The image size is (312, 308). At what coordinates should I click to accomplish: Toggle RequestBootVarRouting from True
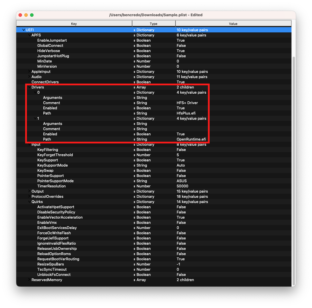pyautogui.click(x=180, y=259)
